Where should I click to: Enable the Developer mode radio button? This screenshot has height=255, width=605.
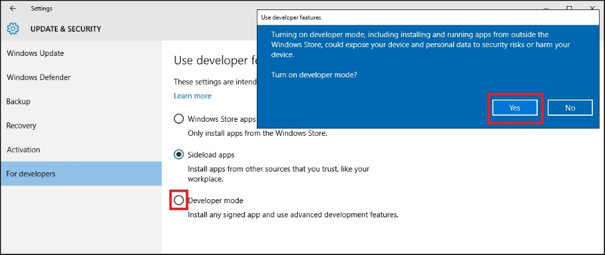click(179, 200)
